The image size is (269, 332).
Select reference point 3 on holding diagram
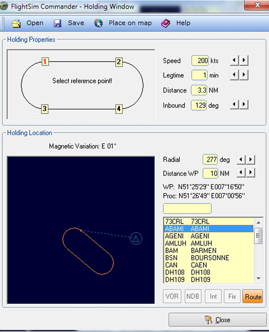pos(44,109)
